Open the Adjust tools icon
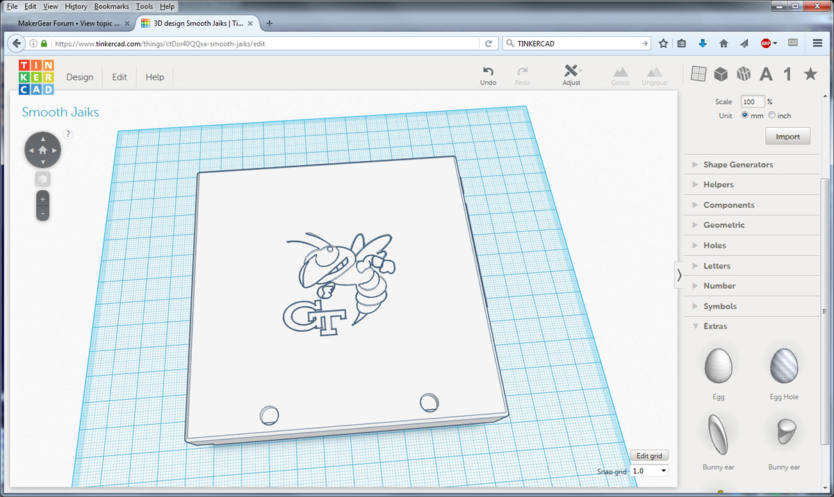Screen dimensions: 834x497 pyautogui.click(x=571, y=71)
